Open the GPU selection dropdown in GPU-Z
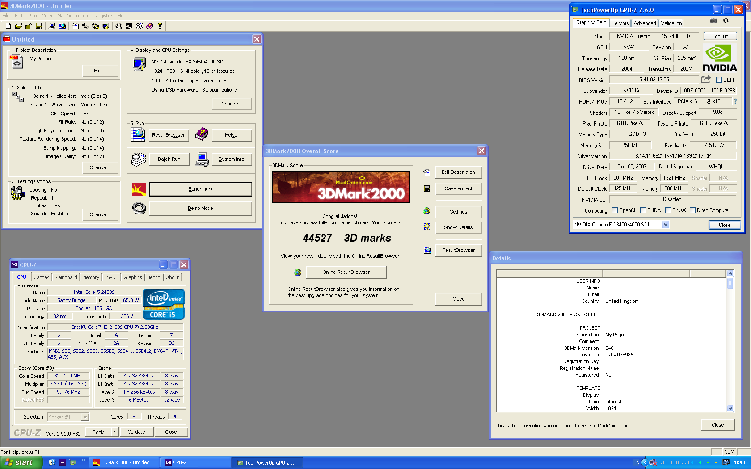This screenshot has height=469, width=751. click(666, 225)
